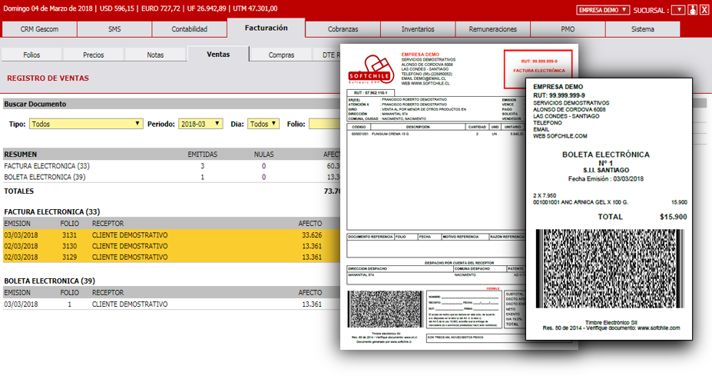Image resolution: width=712 pixels, height=379 pixels.
Task: Expand the Sucursal dropdown
Action: pyautogui.click(x=677, y=10)
